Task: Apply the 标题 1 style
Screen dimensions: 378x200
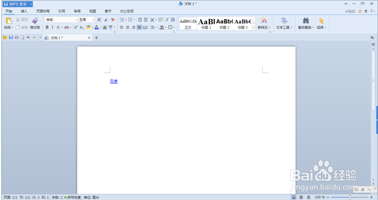Action: pyautogui.click(x=206, y=24)
